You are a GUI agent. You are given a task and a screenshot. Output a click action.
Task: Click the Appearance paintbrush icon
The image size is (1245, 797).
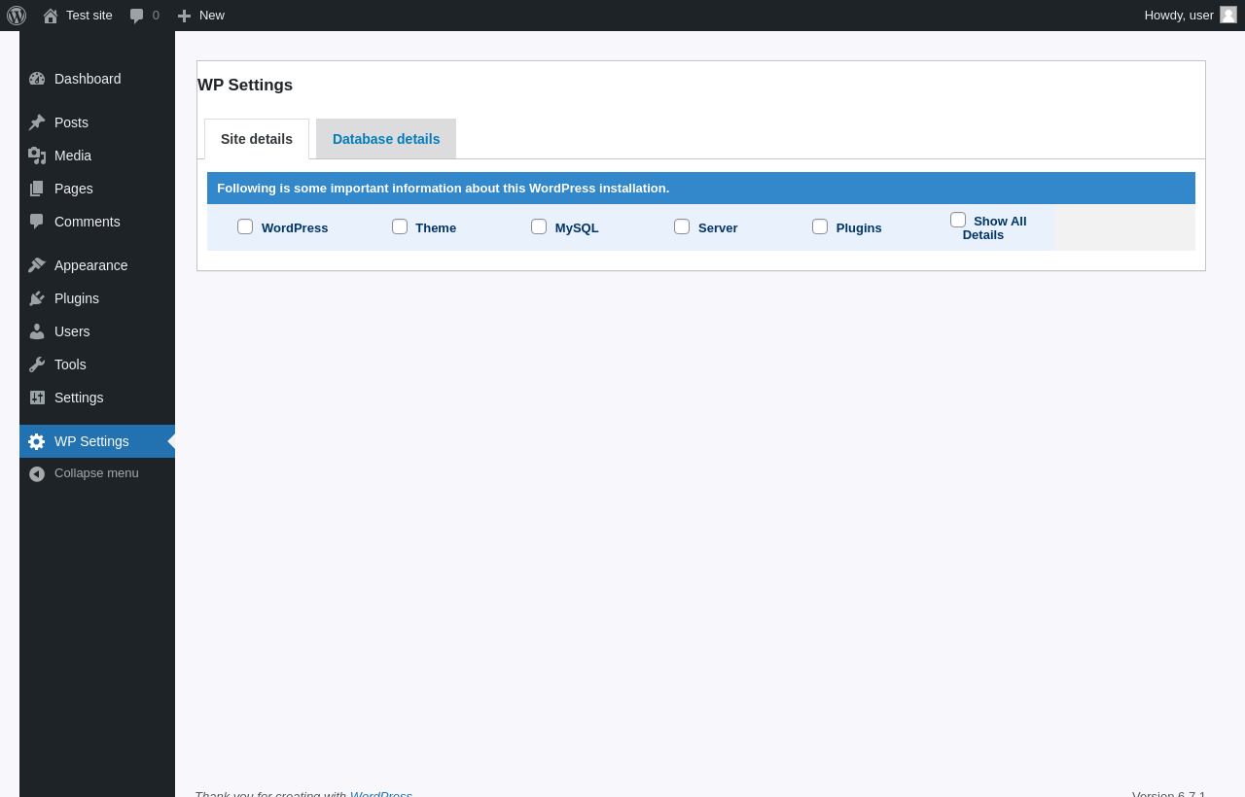click(x=37, y=265)
